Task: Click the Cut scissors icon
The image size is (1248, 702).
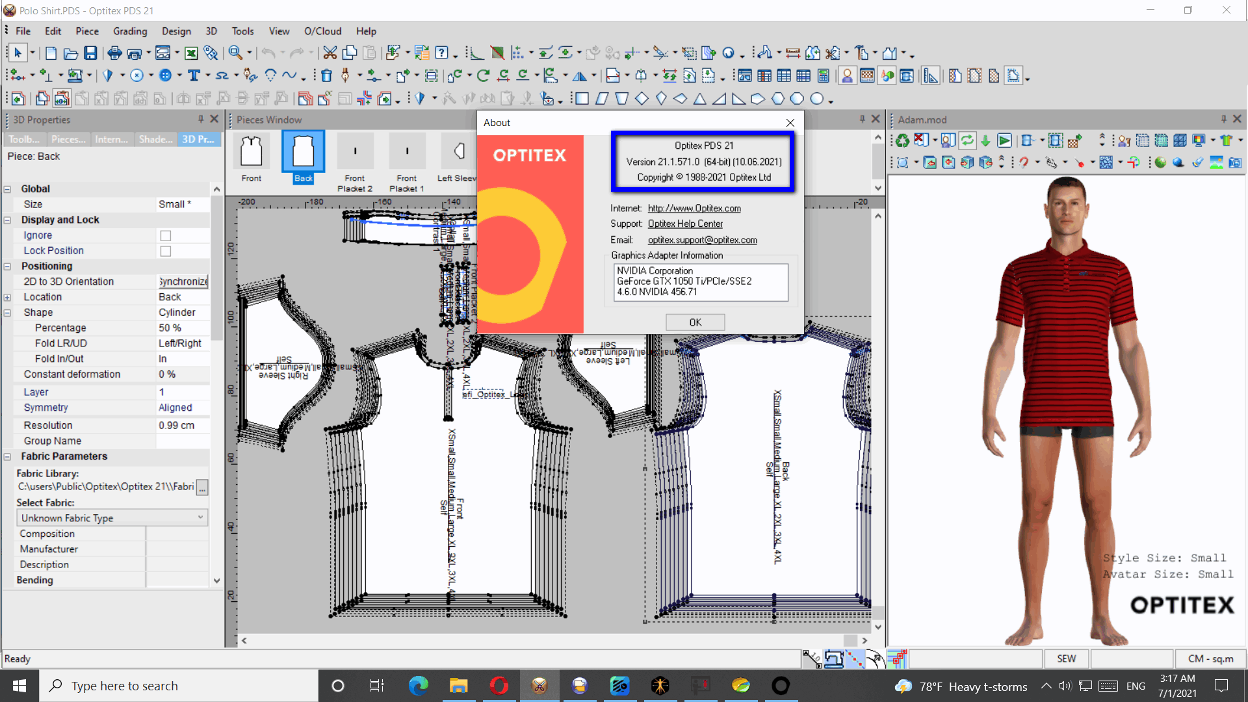Action: tap(330, 53)
